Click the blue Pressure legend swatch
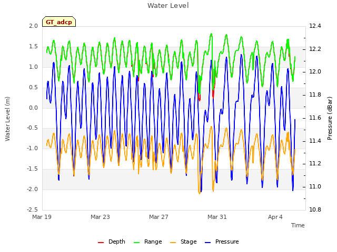The image size is (337, 252). [208, 243]
